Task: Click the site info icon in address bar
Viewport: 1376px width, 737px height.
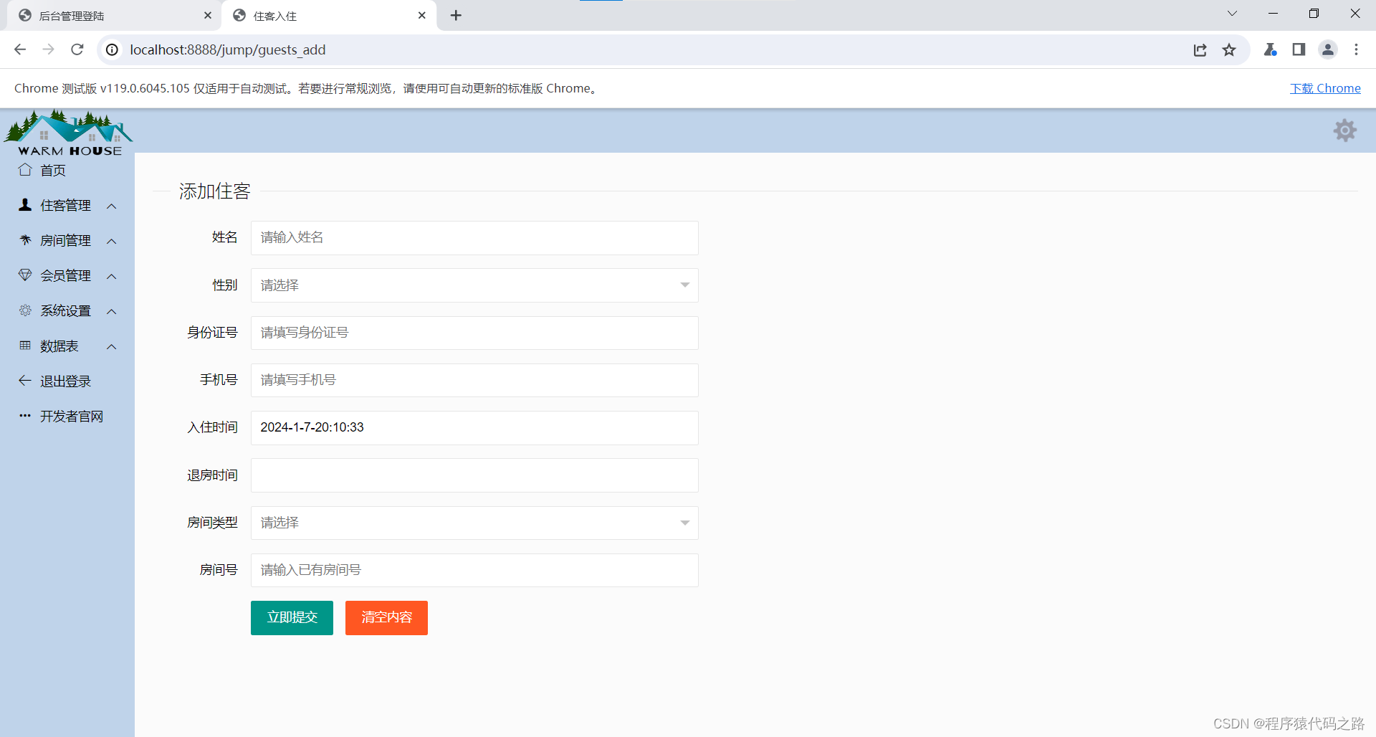Action: (x=112, y=49)
